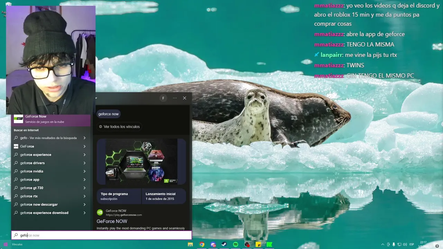This screenshot has height=249, width=443.
Task: Expand the 'geforce app' suggestion arrow
Action: [84, 179]
